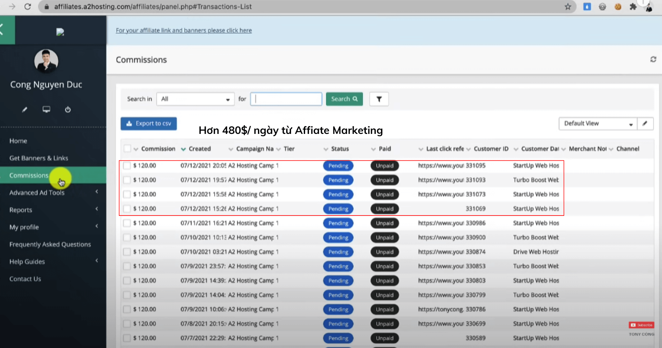This screenshot has height=348, width=662.
Task: Refresh Commissions panel with the reload icon
Action: click(653, 59)
